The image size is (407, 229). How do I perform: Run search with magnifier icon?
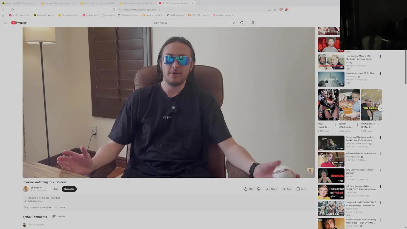click(x=242, y=23)
